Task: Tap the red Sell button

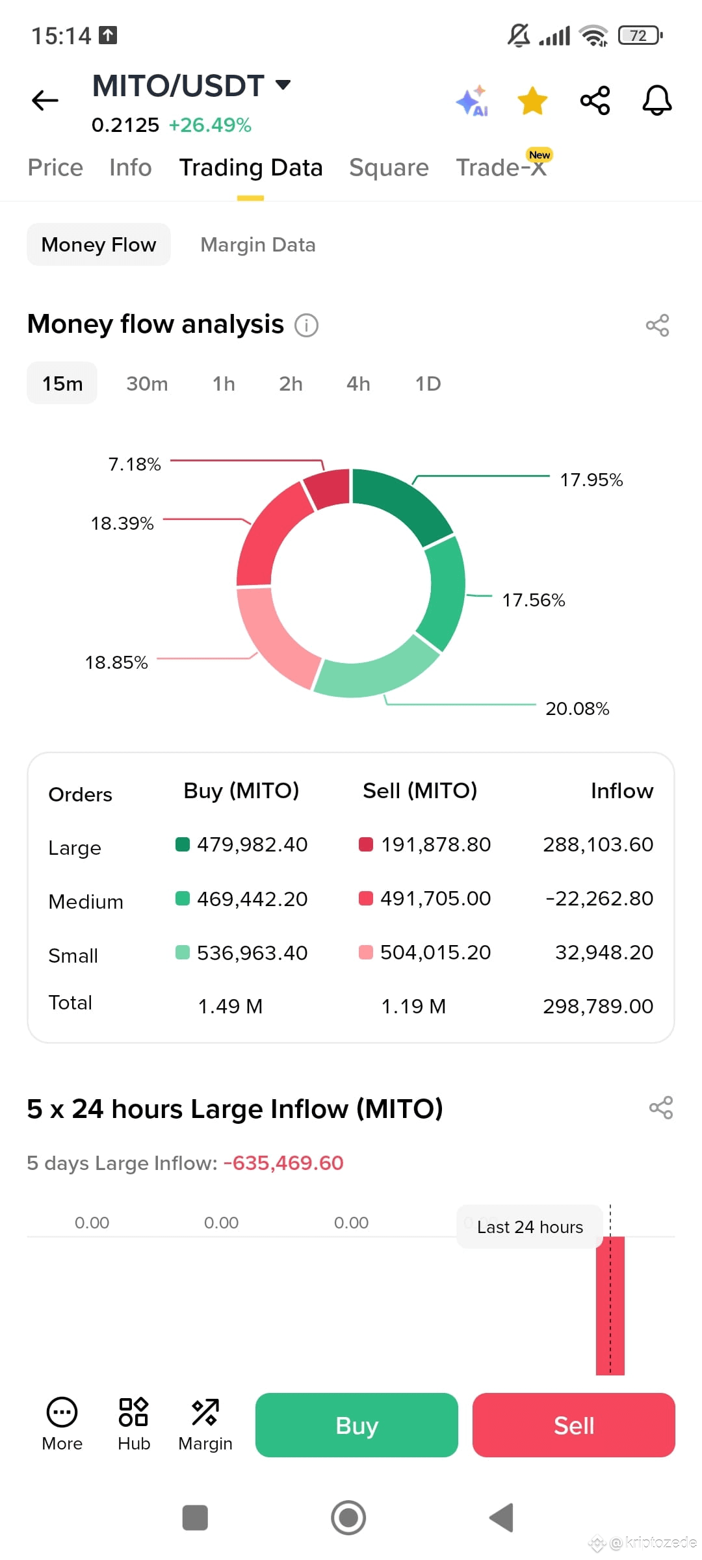Action: (x=574, y=1425)
